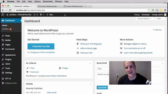Open the Developer admin bar item

click(x=146, y=15)
